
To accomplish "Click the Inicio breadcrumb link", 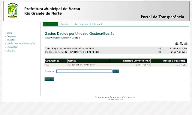I will coord(47,38).
